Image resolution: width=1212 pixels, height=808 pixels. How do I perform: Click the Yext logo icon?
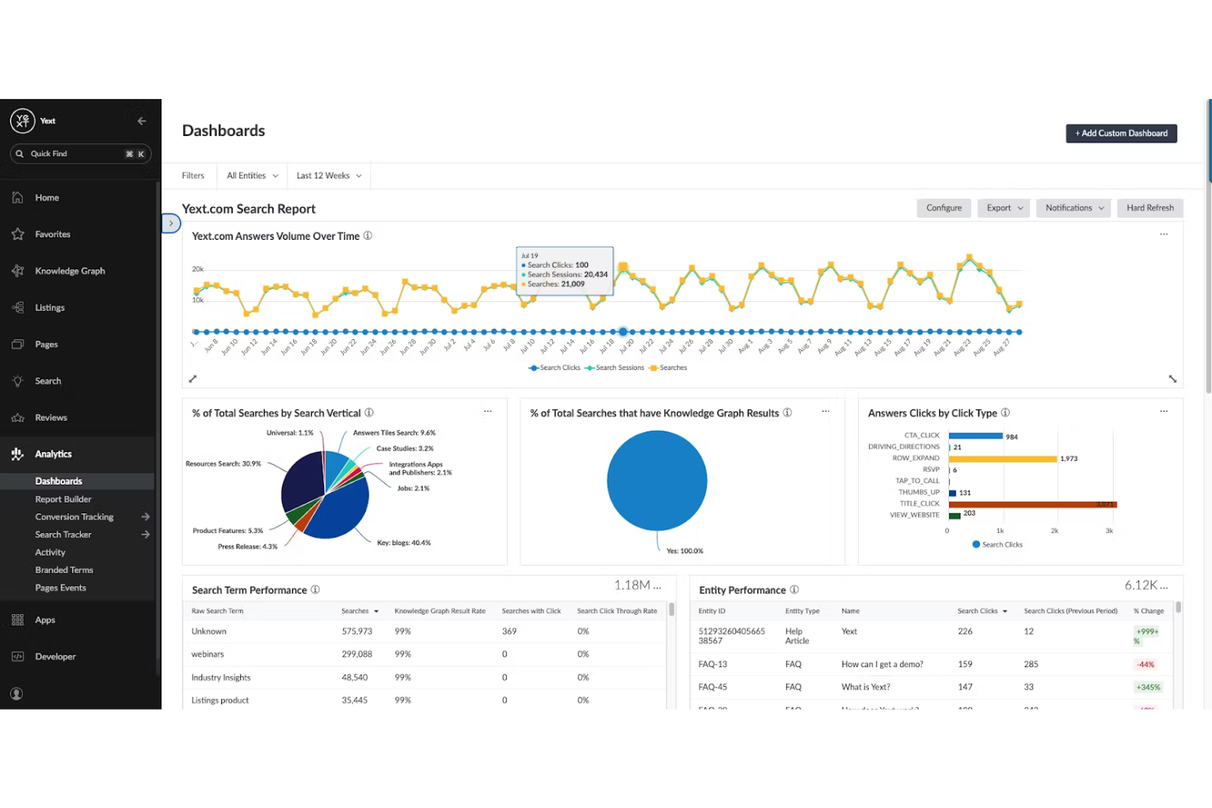[x=23, y=121]
